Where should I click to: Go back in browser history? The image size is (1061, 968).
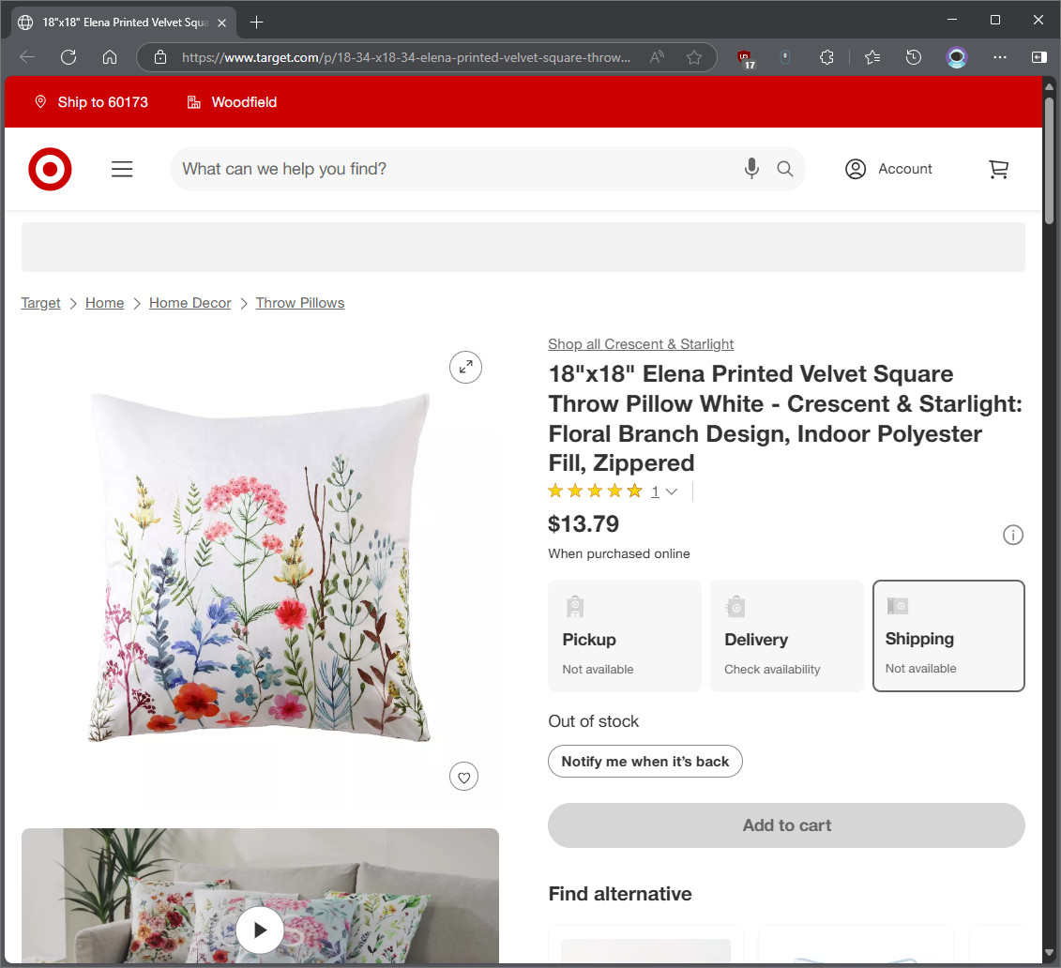pyautogui.click(x=27, y=57)
